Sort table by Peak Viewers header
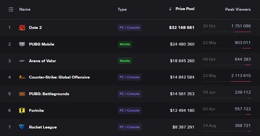The height and width of the screenshot is (136, 260). pos(238,9)
